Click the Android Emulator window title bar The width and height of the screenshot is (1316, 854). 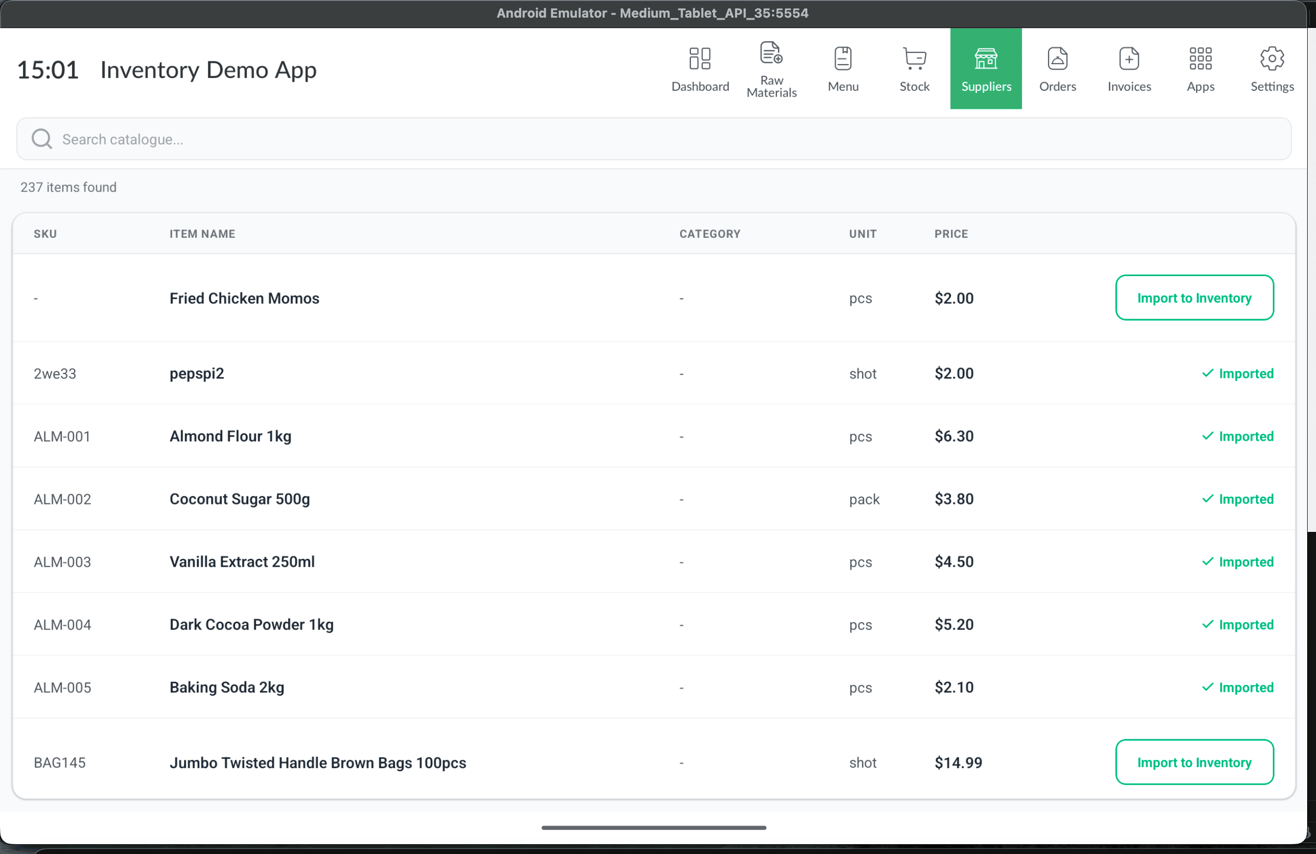click(x=653, y=13)
